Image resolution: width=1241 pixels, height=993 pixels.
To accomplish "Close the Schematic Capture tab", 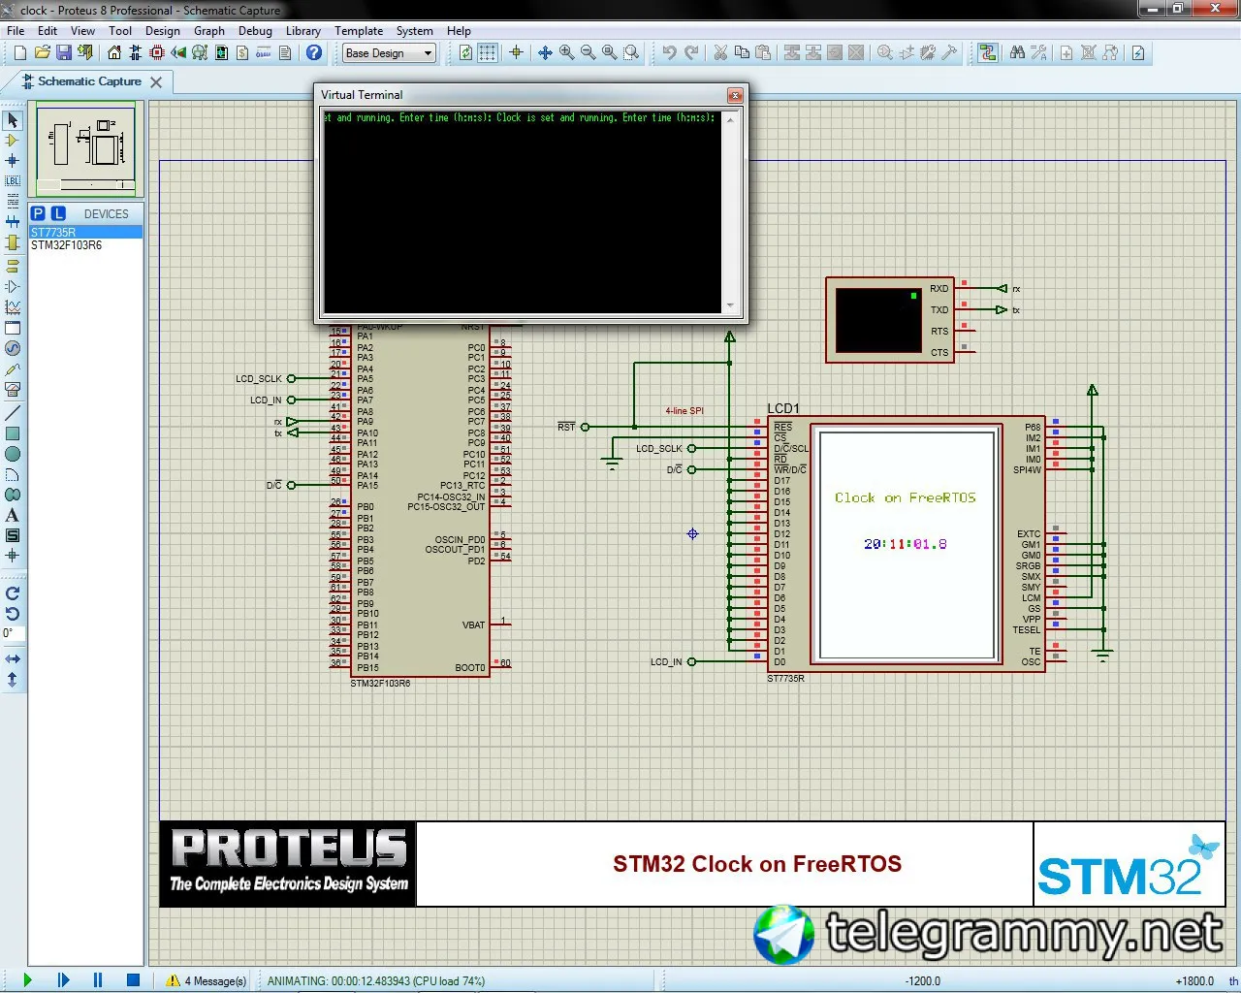I will click(x=156, y=82).
